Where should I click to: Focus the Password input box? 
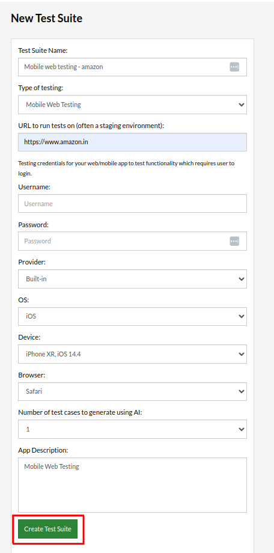[x=132, y=241]
